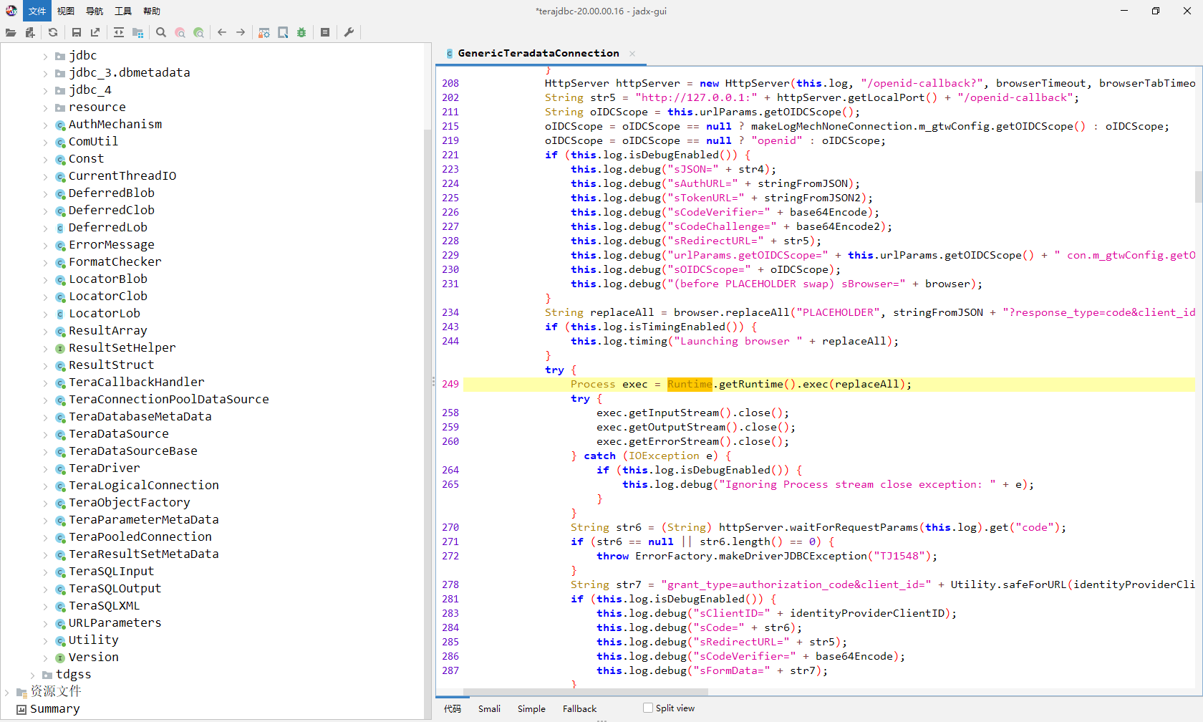Select FormatChecker in the tree
Viewport: 1203px width, 722px height.
115,262
